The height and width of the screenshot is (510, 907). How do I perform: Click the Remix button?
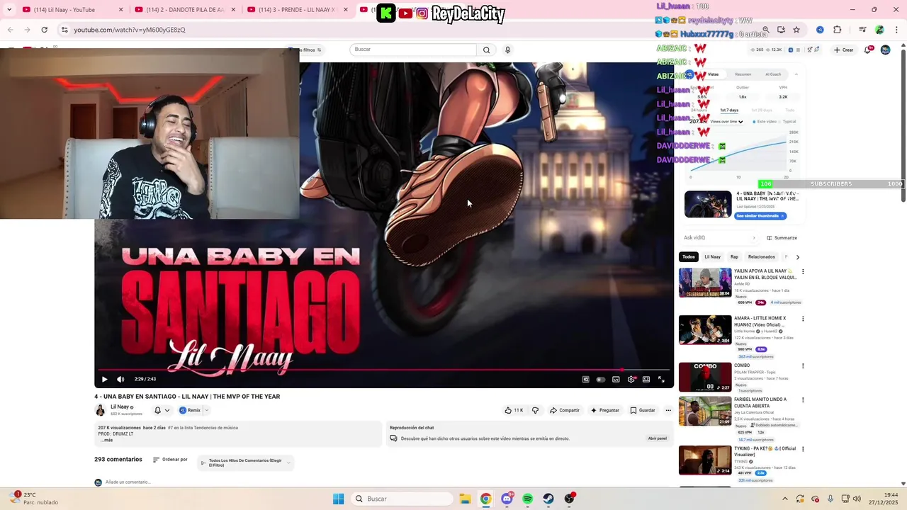tap(190, 410)
